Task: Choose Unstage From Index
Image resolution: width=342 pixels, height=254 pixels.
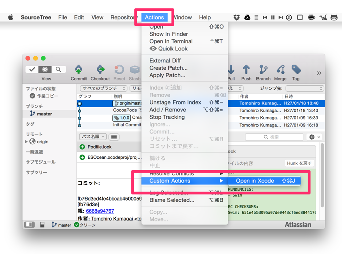Action: tap(185, 102)
